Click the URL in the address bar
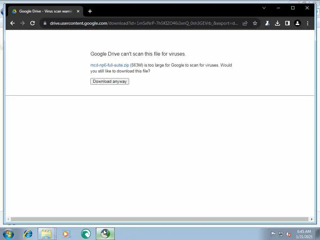The width and height of the screenshot is (320, 240). [144, 23]
